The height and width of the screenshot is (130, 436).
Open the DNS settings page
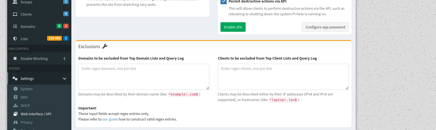tap(24, 97)
